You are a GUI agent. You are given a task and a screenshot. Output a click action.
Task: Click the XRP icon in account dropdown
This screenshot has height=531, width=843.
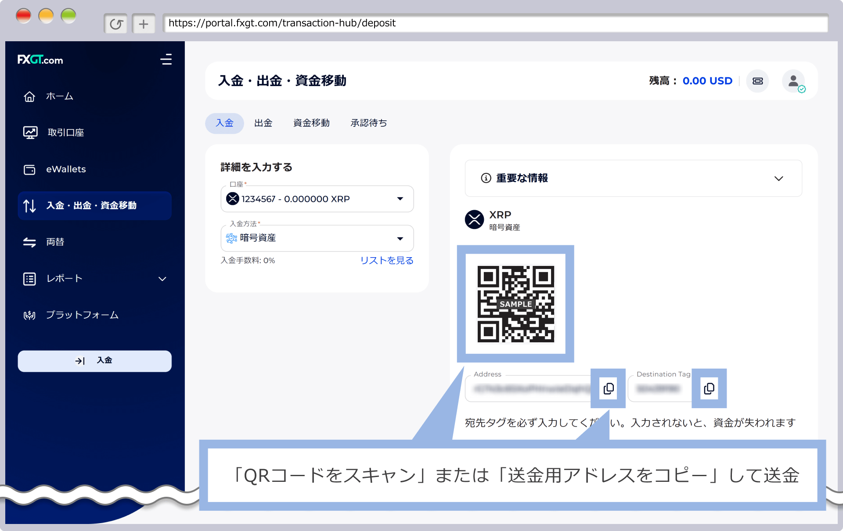(232, 199)
